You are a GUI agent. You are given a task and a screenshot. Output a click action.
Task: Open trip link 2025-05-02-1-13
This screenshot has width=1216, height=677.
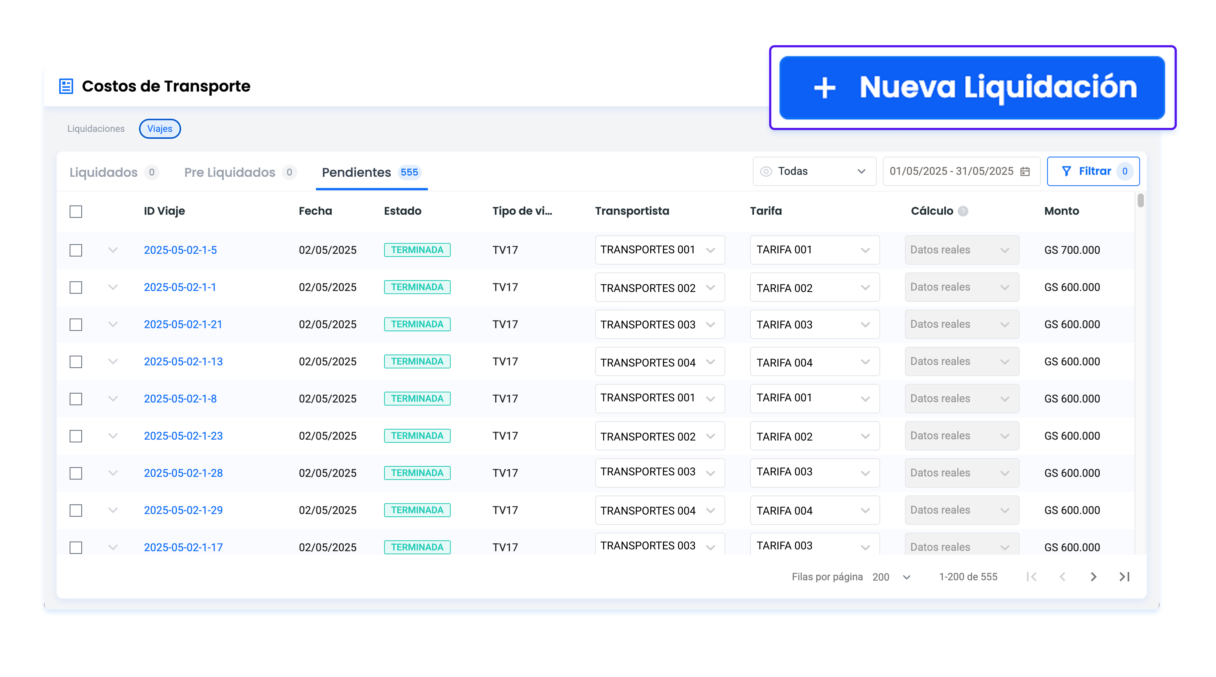pyautogui.click(x=183, y=362)
